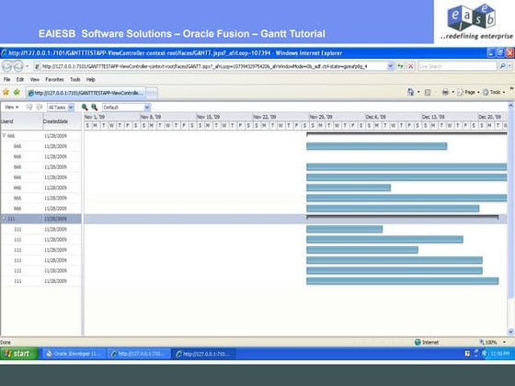Open the Home button dropdown arrow

[418, 92]
